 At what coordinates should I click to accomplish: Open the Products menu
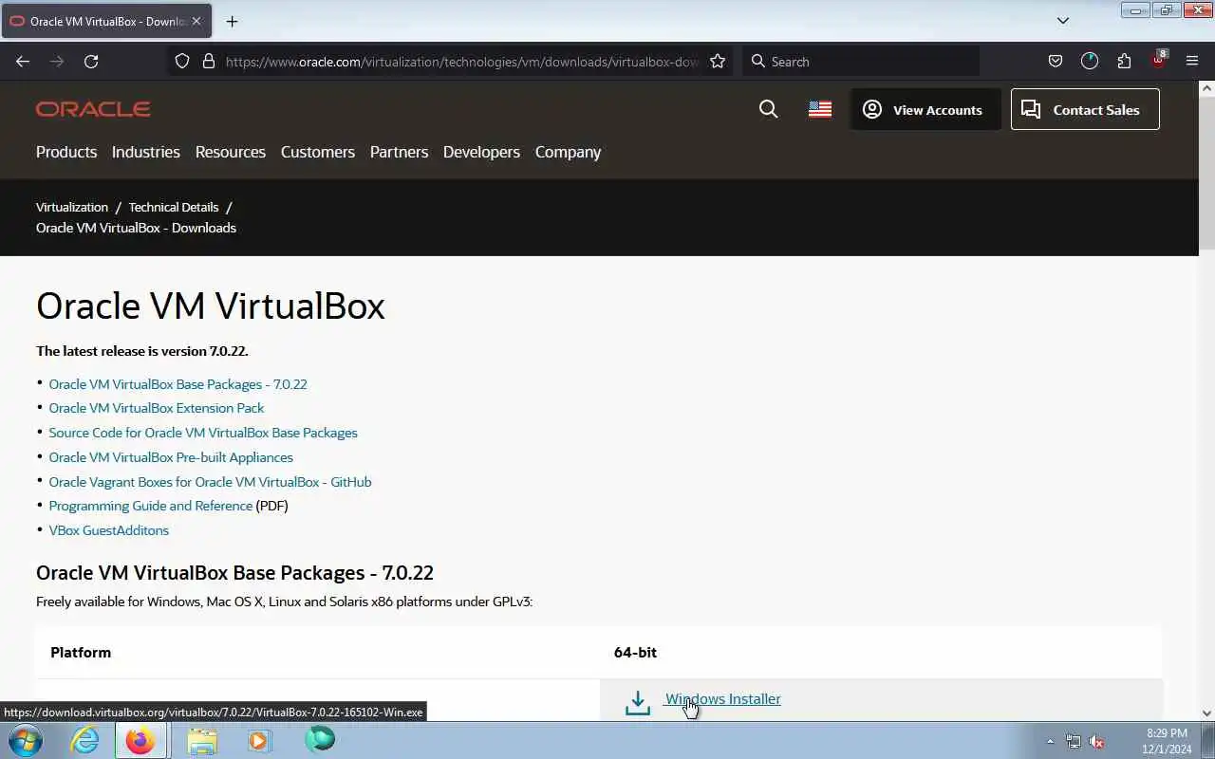pos(66,152)
